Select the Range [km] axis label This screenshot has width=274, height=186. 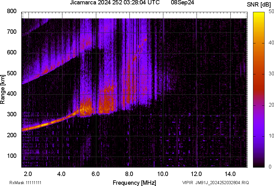click(3, 90)
